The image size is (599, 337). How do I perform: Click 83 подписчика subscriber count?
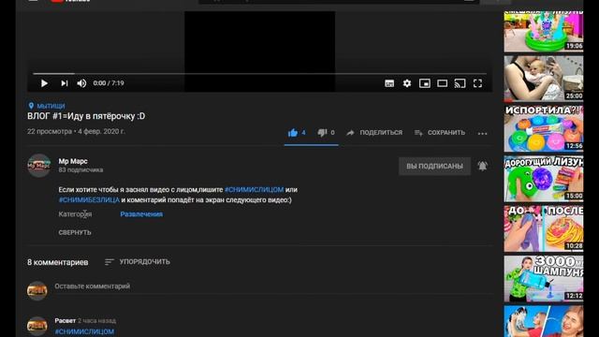coord(80,170)
